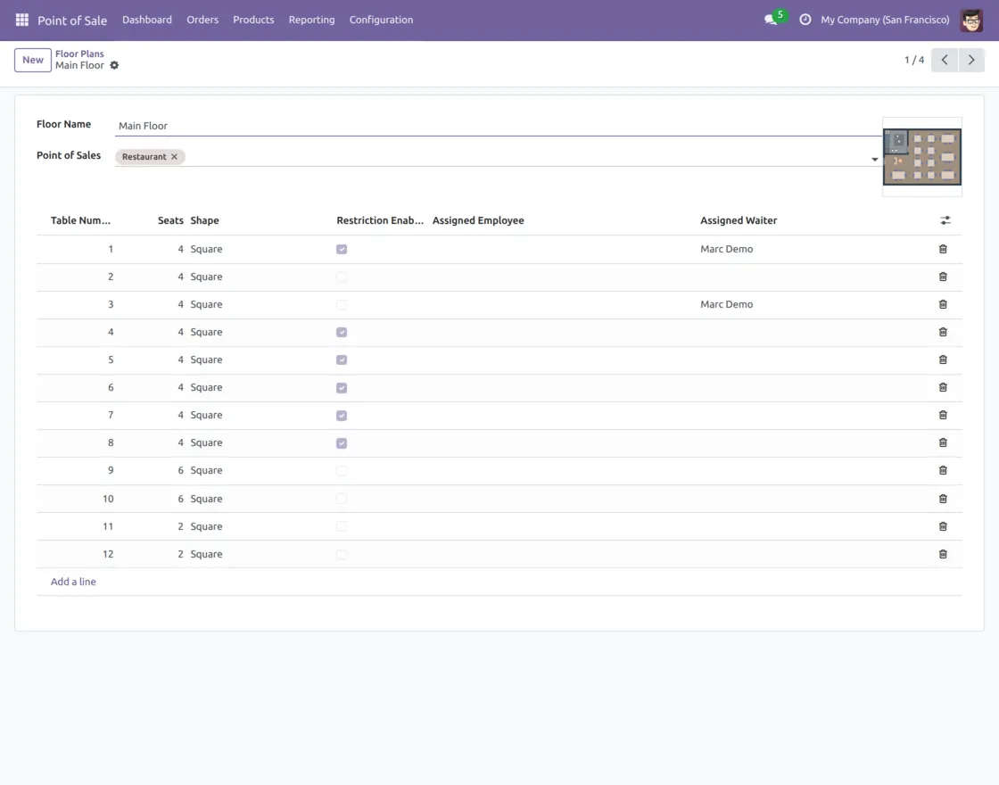Enable restriction checkbox for table 2
Screen dimensions: 999x785
click(x=342, y=277)
